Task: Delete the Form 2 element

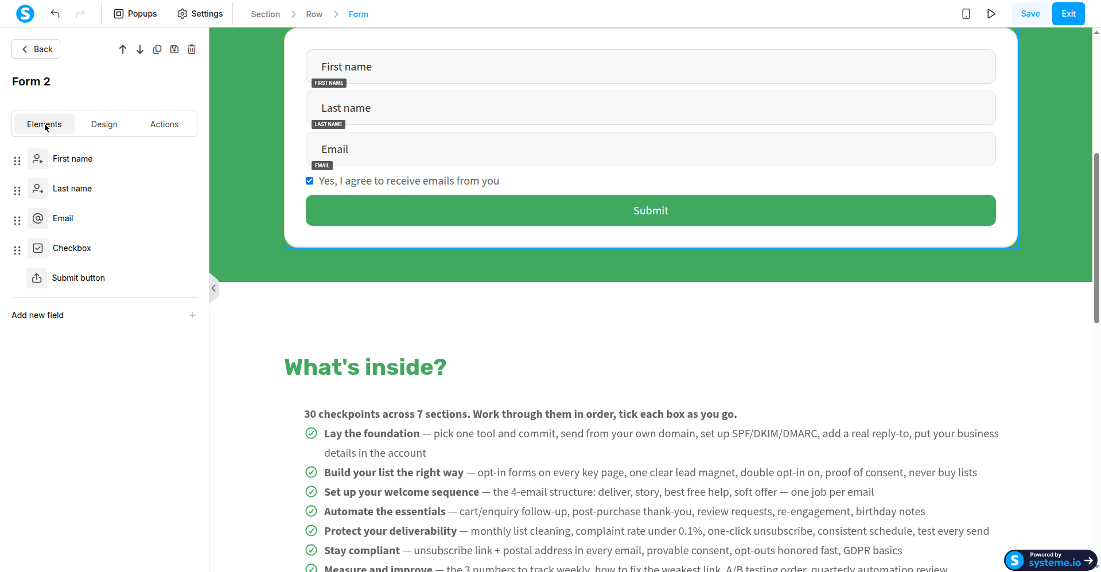Action: click(192, 49)
